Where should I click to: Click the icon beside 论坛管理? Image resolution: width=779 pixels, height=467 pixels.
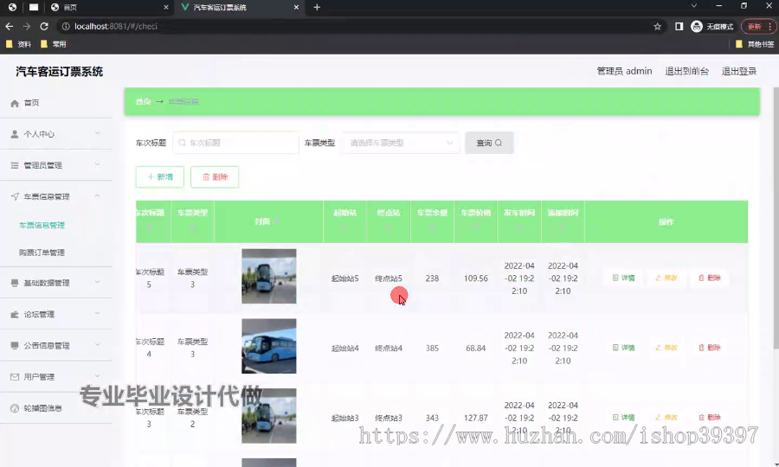click(x=15, y=314)
